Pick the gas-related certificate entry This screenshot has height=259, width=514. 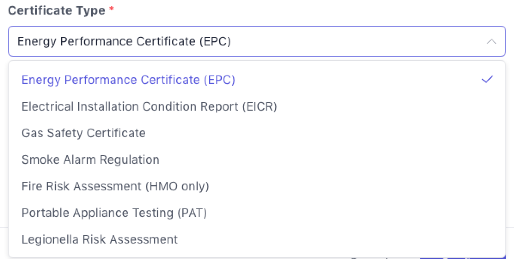tap(84, 133)
